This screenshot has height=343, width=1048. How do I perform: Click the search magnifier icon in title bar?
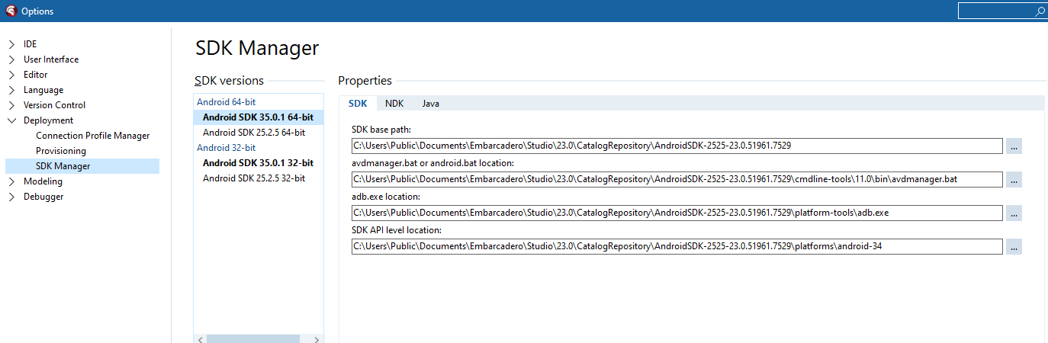(1039, 11)
